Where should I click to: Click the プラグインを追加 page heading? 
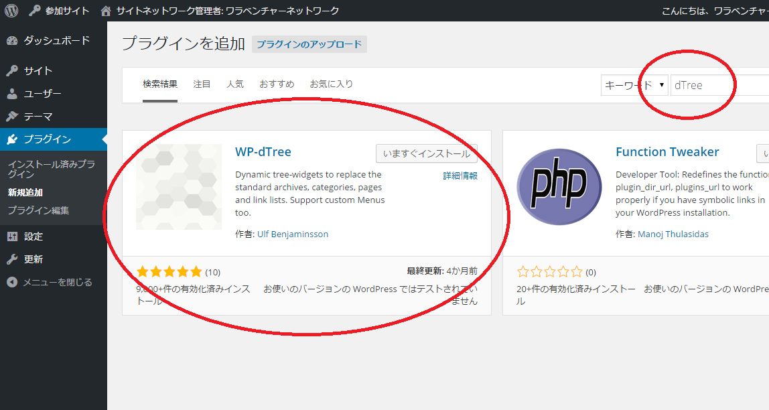[184, 44]
